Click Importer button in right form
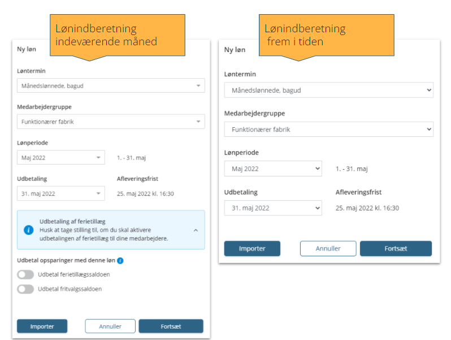Image resolution: width=451 pixels, height=340 pixels. pos(252,248)
